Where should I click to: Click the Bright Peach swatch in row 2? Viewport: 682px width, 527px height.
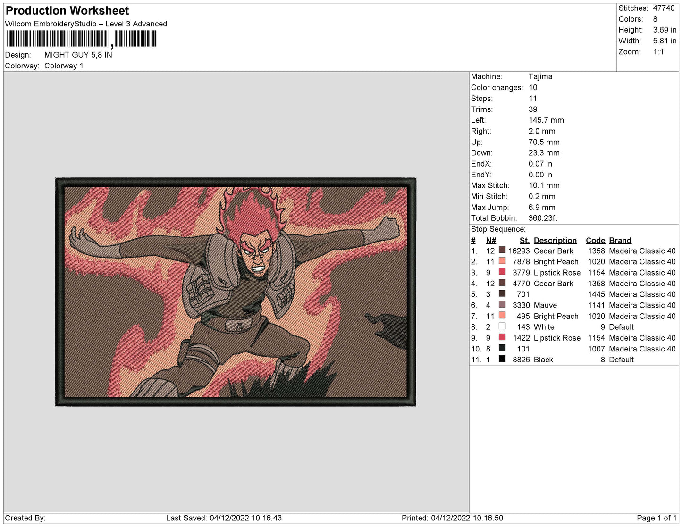tap(502, 261)
